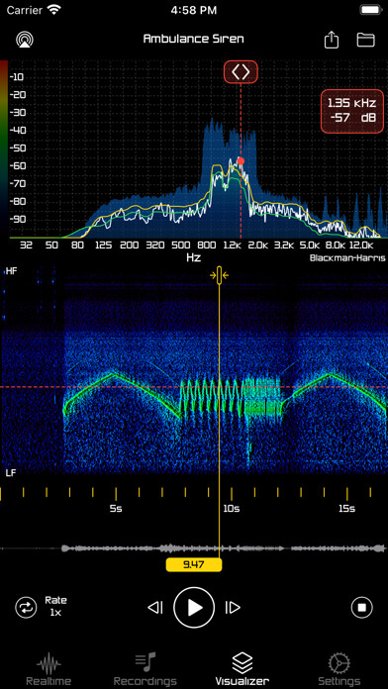The width and height of the screenshot is (388, 689).
Task: Click the Wi-Fi status icon
Action: [x=54, y=10]
